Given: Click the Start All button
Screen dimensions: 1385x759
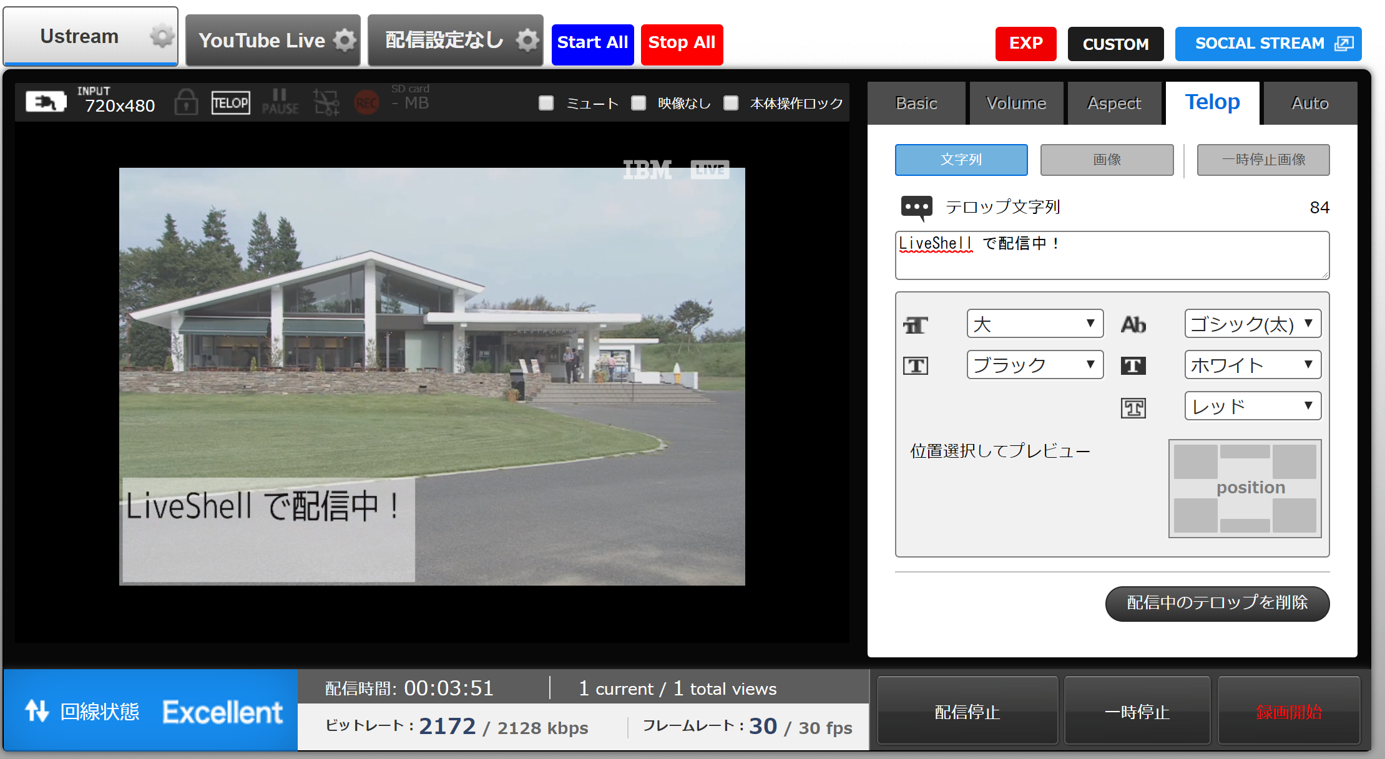Looking at the screenshot, I should point(592,44).
